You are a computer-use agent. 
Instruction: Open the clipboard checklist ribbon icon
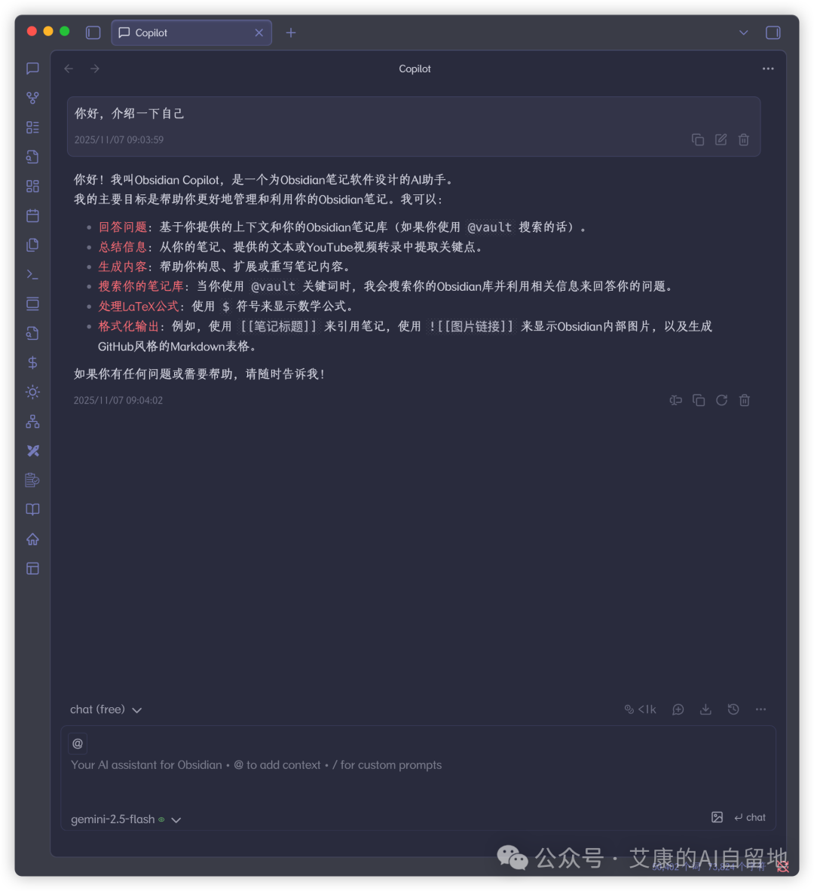[32, 481]
